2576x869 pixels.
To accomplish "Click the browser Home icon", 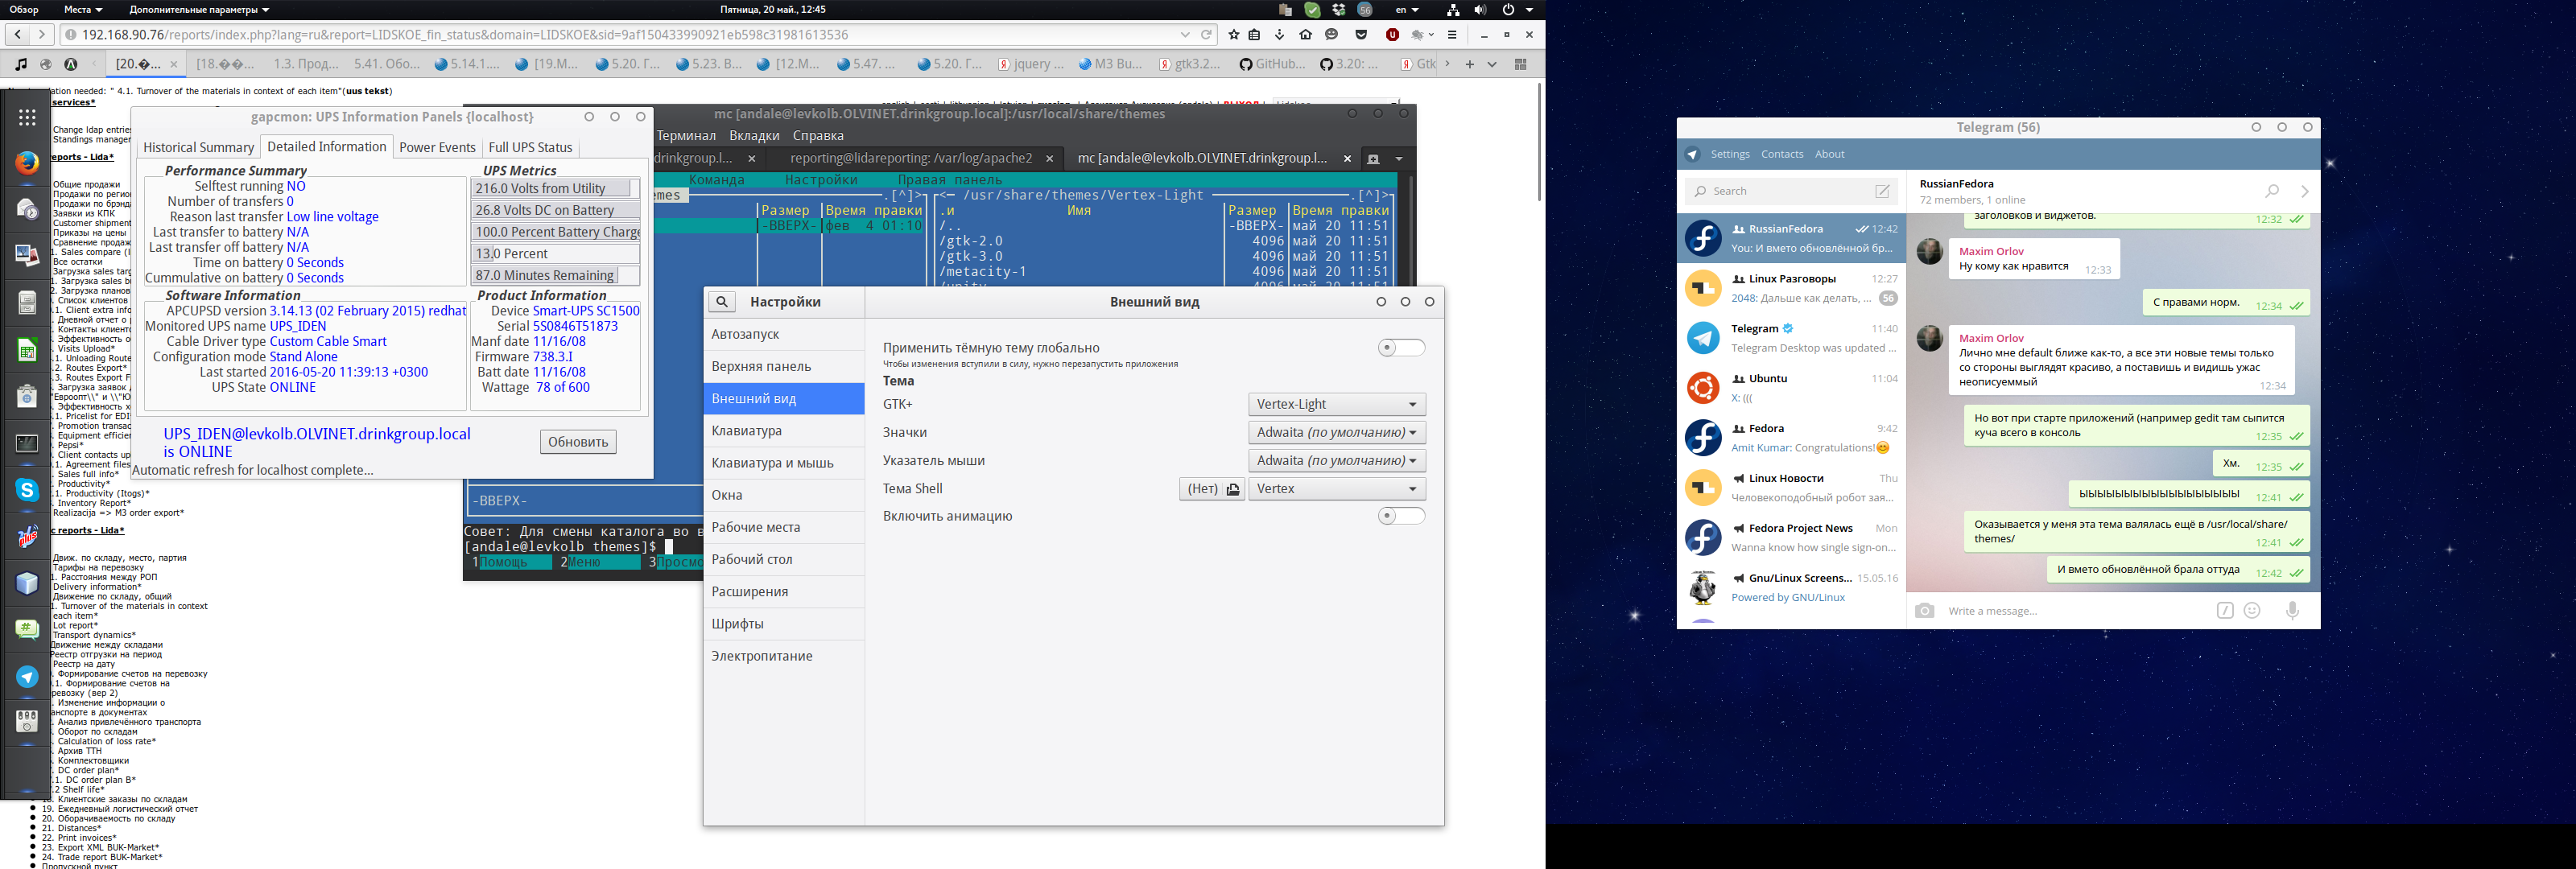I will coord(1305,35).
